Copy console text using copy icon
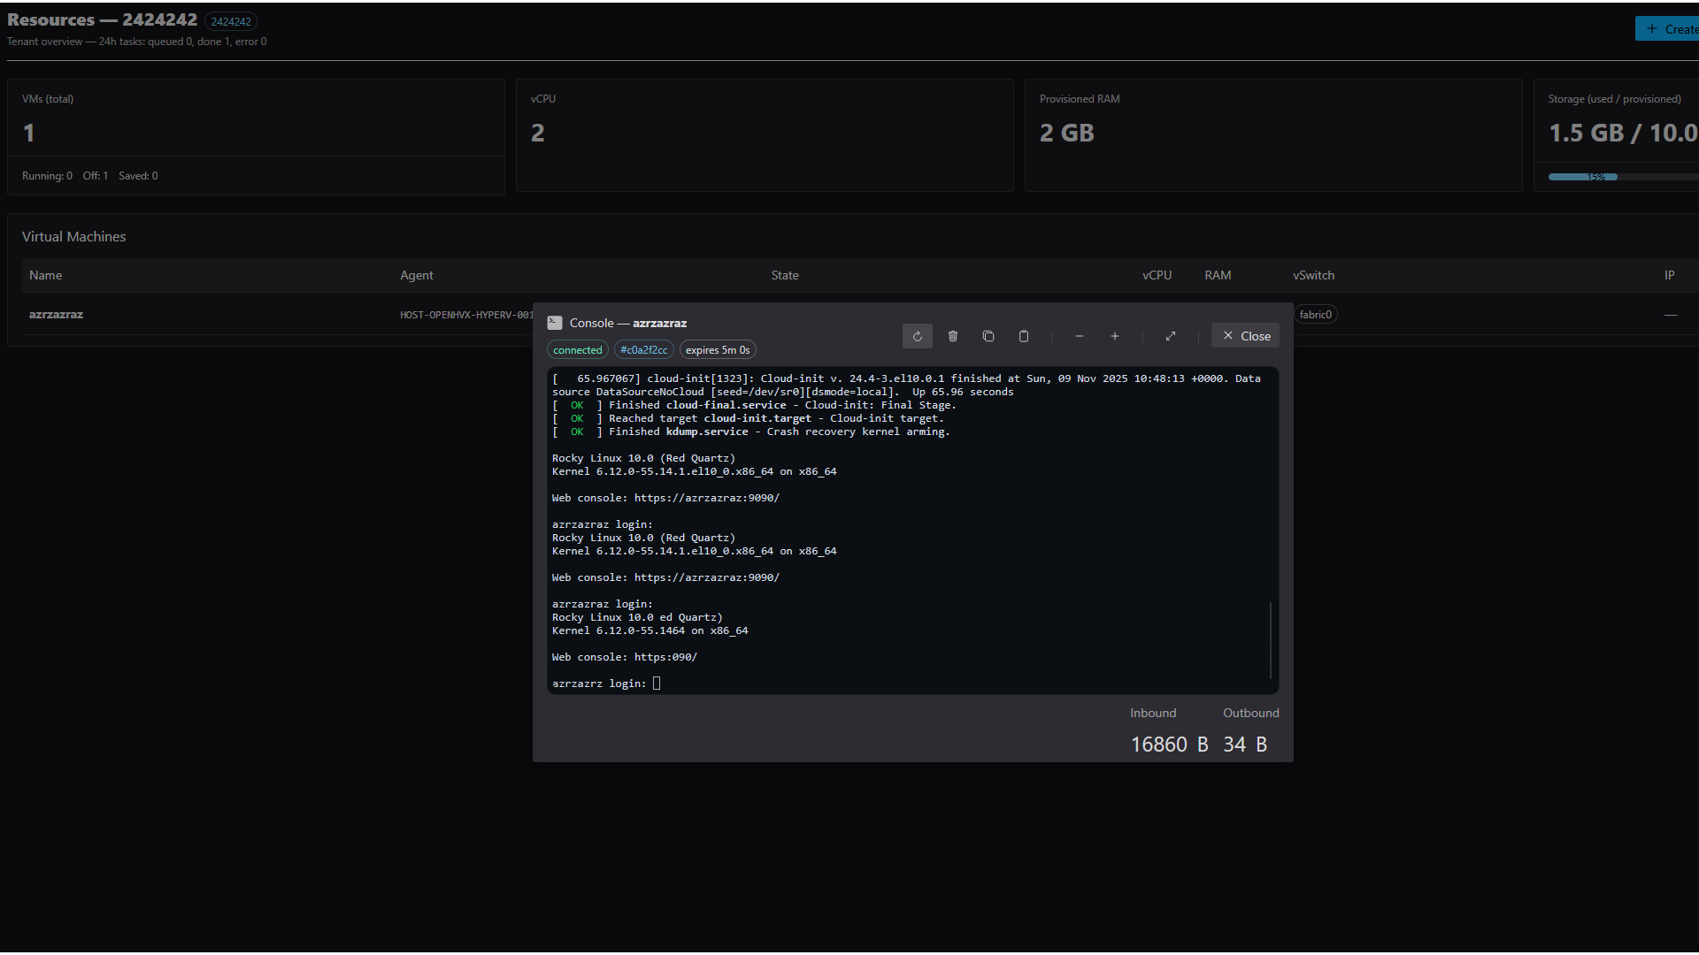This screenshot has height=955, width=1699. 988,336
